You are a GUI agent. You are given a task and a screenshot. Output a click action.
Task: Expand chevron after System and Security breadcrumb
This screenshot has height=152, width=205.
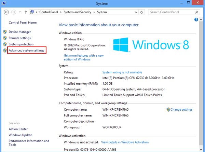coord(94,12)
